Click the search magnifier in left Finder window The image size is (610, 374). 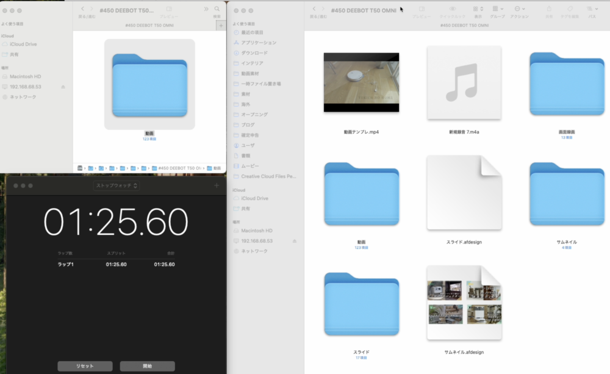point(217,9)
